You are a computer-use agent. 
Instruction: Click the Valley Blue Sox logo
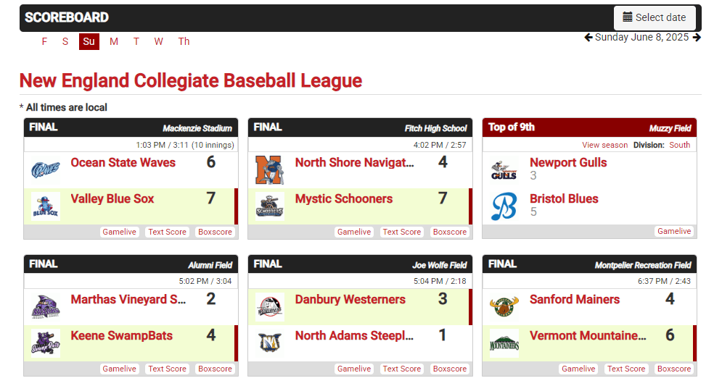(x=46, y=206)
